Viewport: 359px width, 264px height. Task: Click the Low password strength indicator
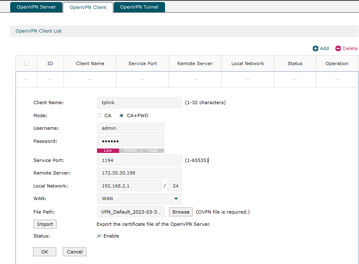point(108,150)
